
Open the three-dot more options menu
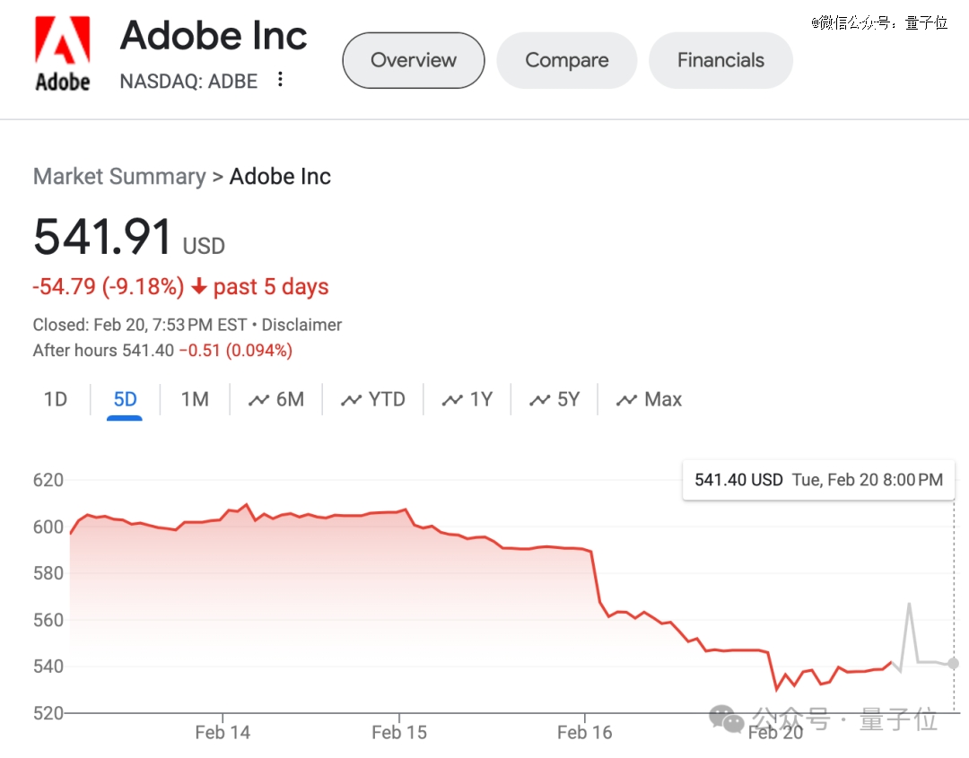coord(280,80)
